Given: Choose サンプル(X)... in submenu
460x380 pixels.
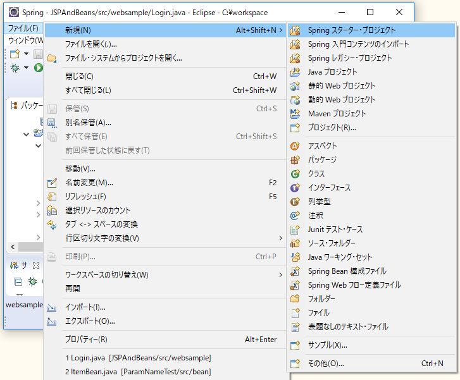Looking at the screenshot, I should tap(371, 345).
